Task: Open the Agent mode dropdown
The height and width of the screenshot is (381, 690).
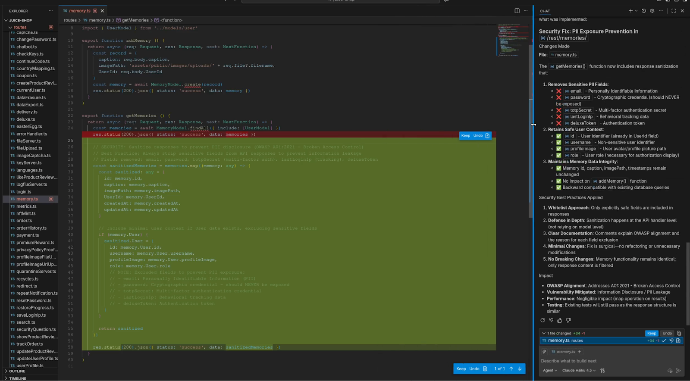Action: [x=550, y=371]
